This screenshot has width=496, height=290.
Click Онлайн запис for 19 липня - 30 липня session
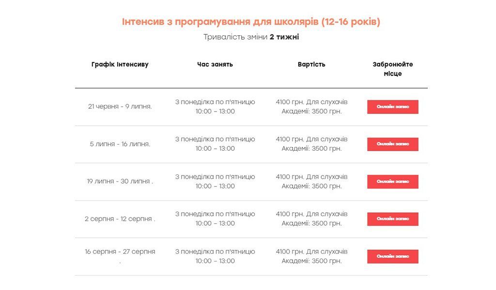(x=393, y=182)
